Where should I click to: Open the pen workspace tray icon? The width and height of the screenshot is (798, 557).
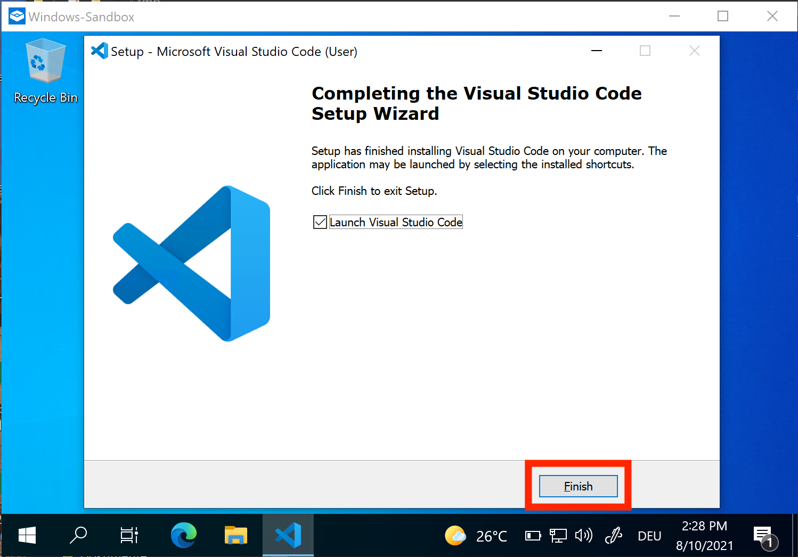(x=614, y=535)
